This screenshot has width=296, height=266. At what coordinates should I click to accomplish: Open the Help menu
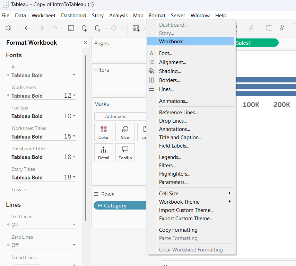coord(221,16)
